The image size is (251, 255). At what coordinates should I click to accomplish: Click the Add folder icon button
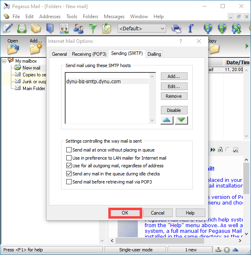click(36, 46)
